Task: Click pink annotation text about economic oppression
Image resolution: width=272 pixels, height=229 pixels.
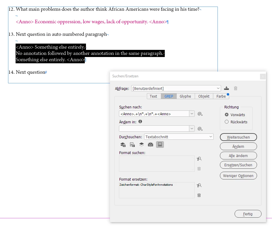Action: [x=91, y=22]
